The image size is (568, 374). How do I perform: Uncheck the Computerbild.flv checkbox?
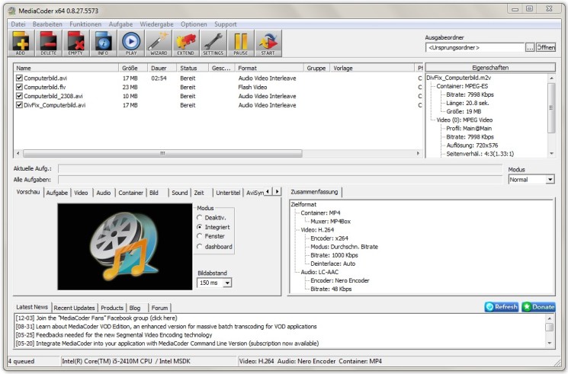[20, 87]
